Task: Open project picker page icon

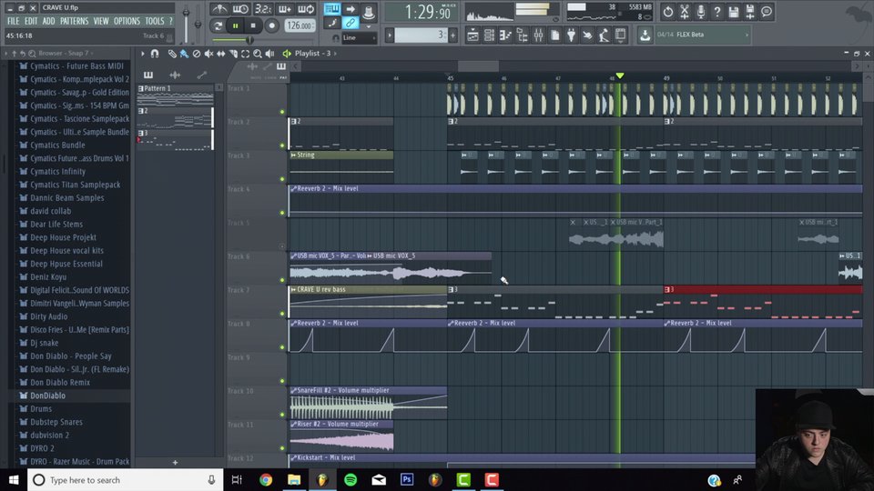Action: coord(555,35)
